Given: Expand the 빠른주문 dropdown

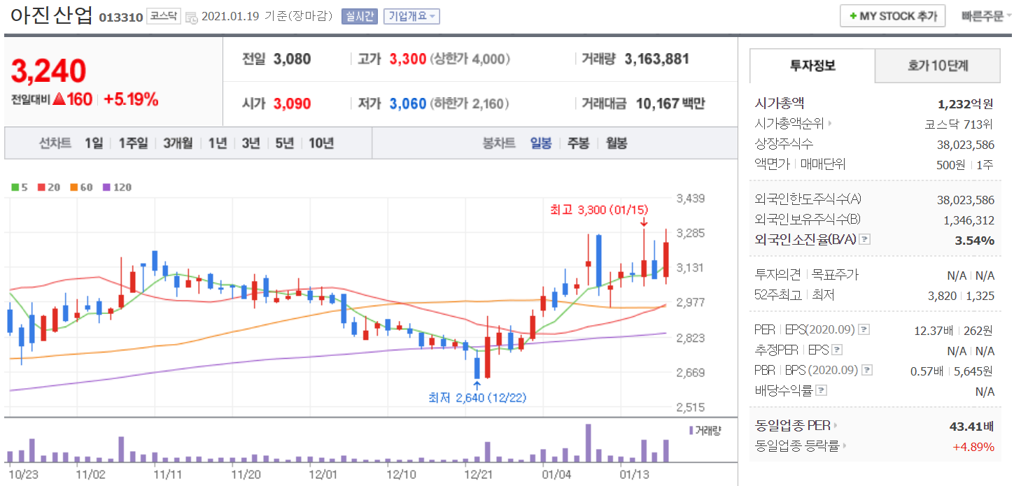Looking at the screenshot, I should [x=987, y=16].
